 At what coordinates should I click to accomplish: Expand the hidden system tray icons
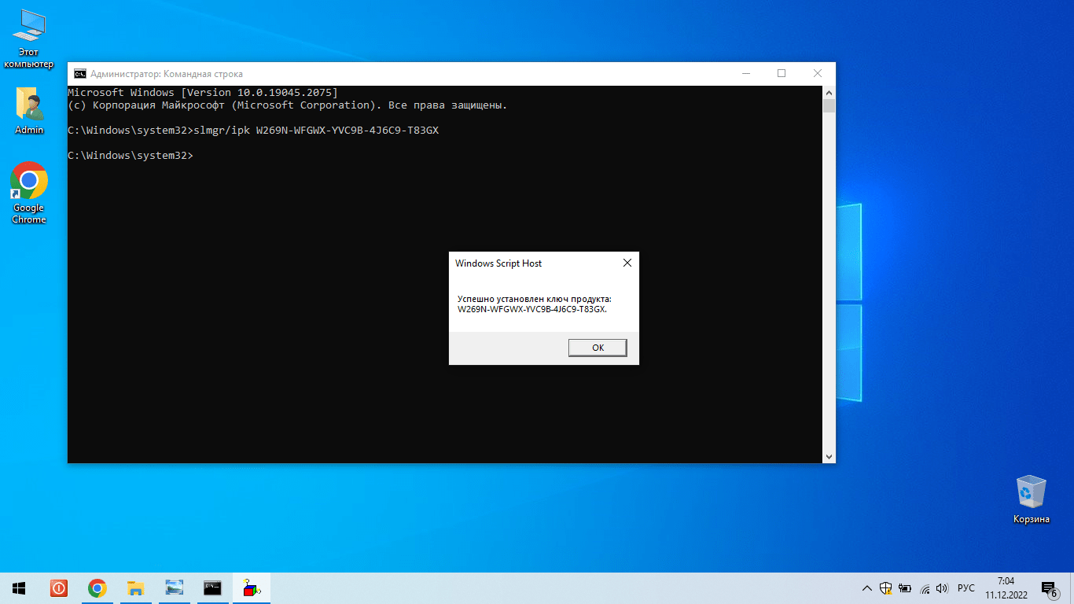(x=867, y=588)
